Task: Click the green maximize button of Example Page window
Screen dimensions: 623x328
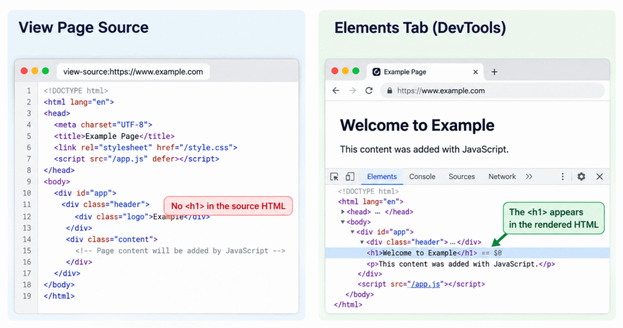Action: coord(356,71)
